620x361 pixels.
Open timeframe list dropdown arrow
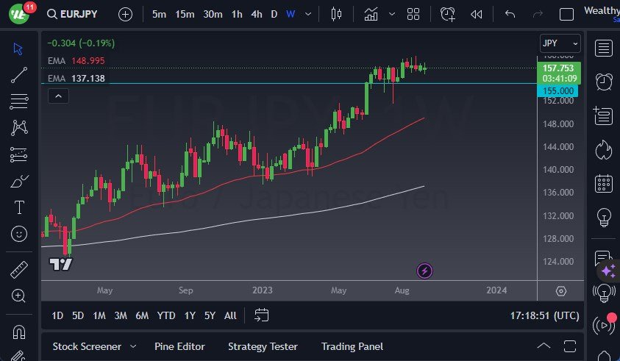[x=307, y=14]
